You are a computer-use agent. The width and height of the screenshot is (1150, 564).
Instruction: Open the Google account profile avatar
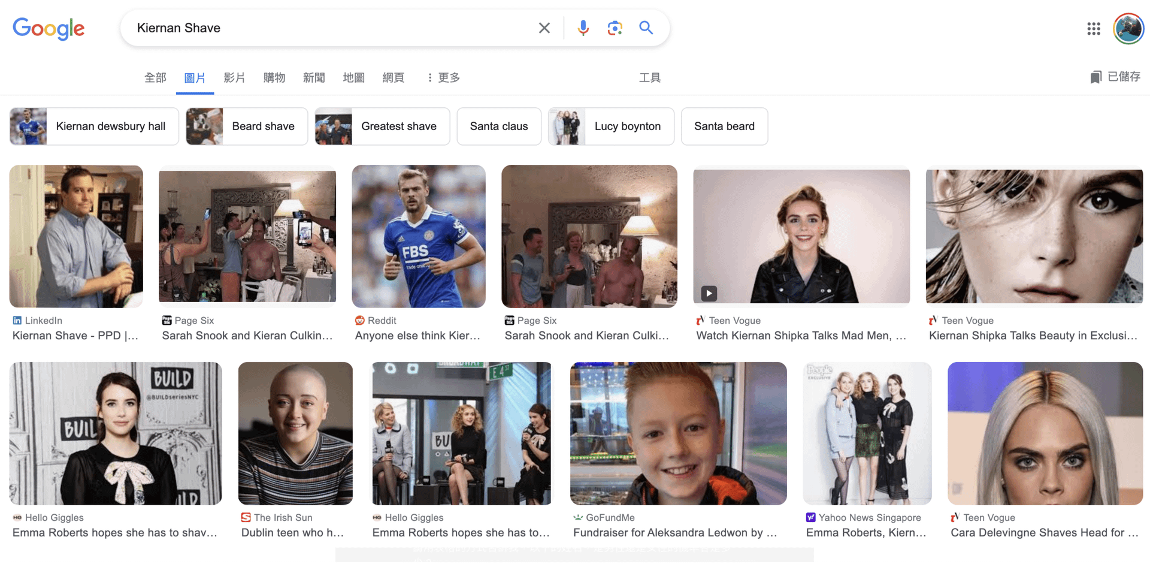tap(1128, 29)
